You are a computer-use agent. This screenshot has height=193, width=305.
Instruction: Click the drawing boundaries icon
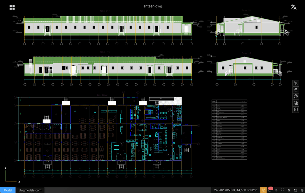(295, 190)
